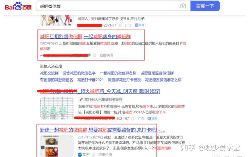The image size is (249, 157).
Task: Expand dropdown arrow beside first 百度快照
Action: pos(94,55)
